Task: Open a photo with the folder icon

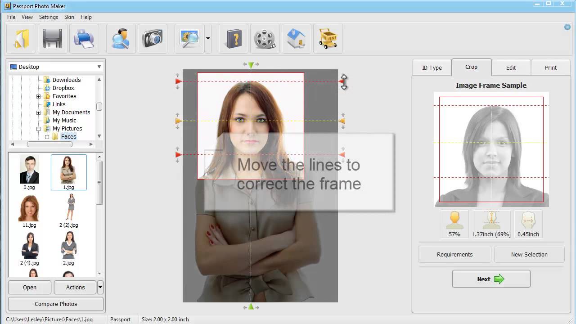Action: 21,39
